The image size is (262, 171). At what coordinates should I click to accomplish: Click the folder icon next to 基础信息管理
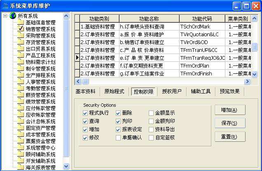(21, 22)
